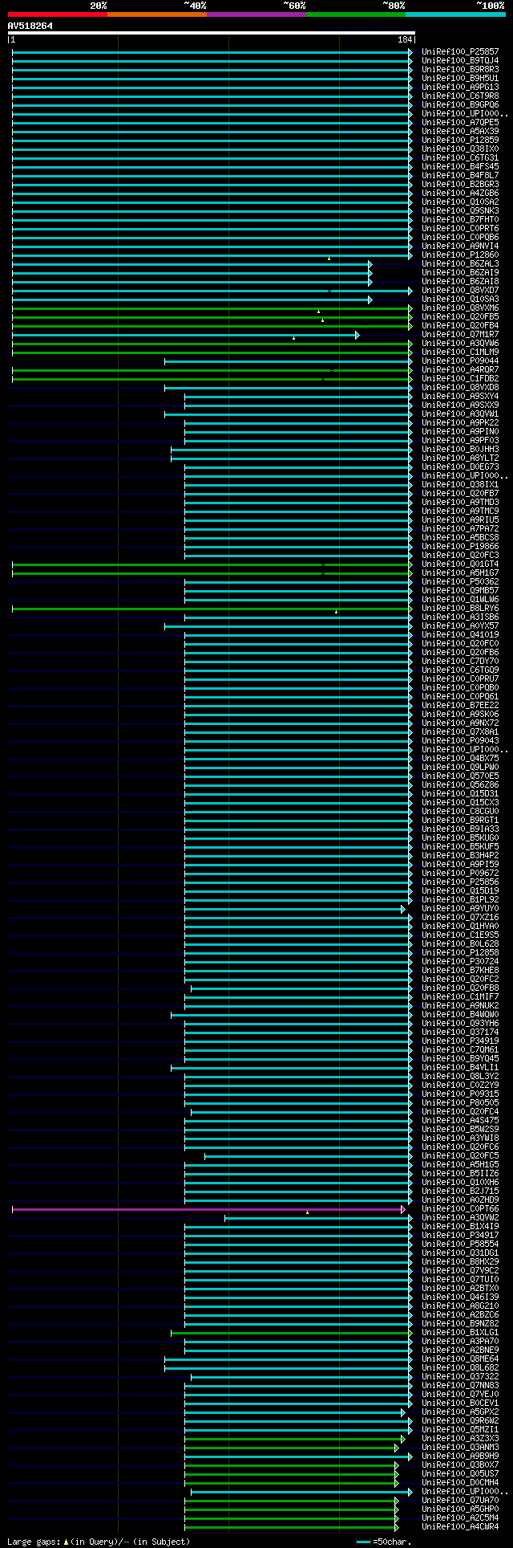Select the UniRef100_Q8VXD7 label
The image size is (513, 1548).
click(x=460, y=291)
